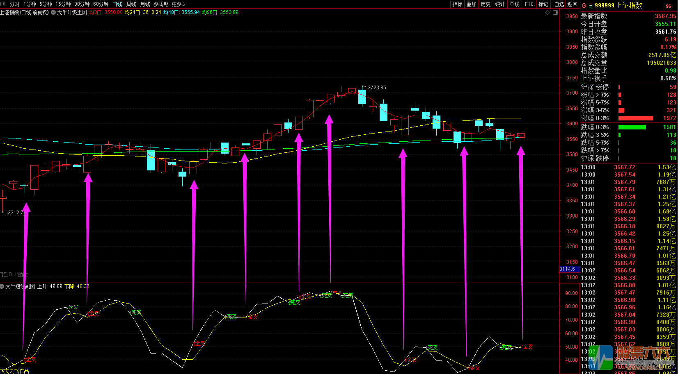Click the 涨幅 0-3% red distribution bar

pos(635,118)
